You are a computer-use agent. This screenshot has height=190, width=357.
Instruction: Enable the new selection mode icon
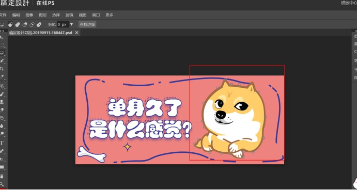coord(10,24)
